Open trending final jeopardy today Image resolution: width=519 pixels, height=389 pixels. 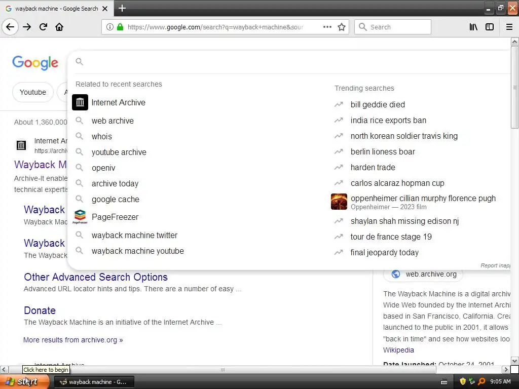click(x=385, y=253)
